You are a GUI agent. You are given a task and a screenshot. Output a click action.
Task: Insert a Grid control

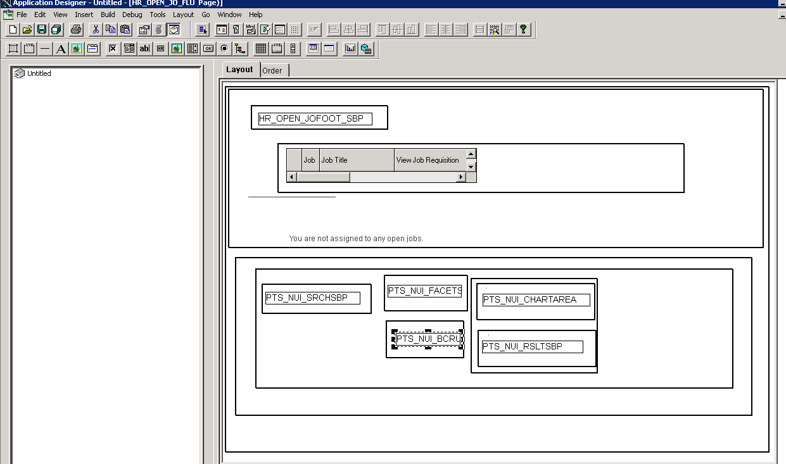[x=260, y=48]
